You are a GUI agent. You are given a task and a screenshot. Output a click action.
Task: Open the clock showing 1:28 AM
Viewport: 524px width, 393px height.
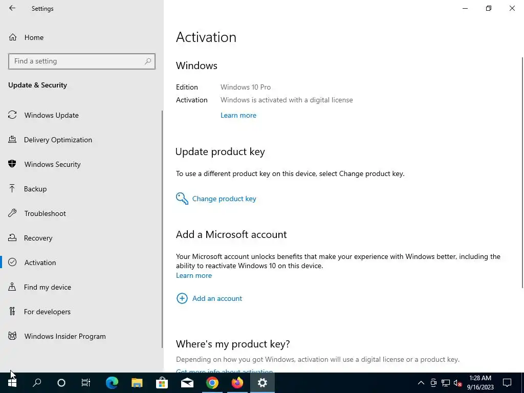tap(480, 383)
